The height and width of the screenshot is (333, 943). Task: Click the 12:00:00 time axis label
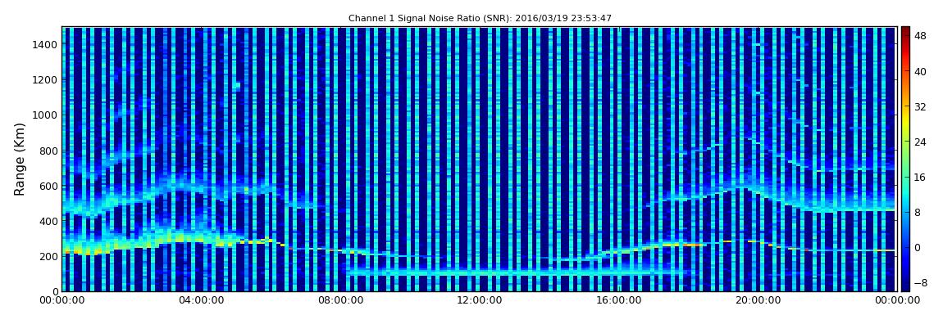click(478, 300)
